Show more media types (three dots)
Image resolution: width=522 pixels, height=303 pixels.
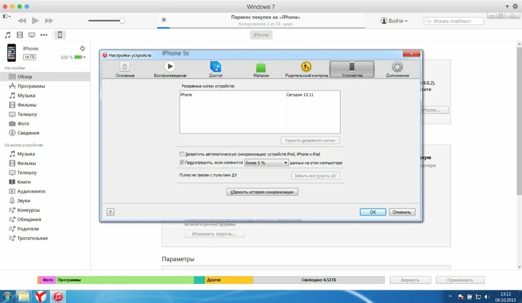point(44,35)
